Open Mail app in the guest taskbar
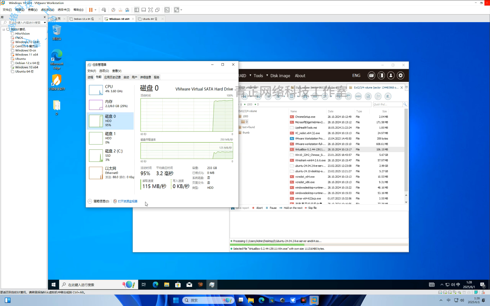 click(189, 284)
